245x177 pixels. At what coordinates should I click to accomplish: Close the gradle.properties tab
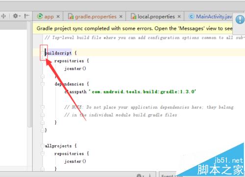pyautogui.click(x=121, y=17)
